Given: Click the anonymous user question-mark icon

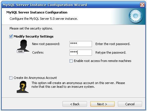Looking at the screenshot, I should coord(23,87).
